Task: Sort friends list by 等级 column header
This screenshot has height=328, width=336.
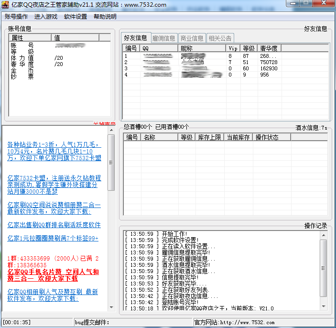Action: click(249, 48)
